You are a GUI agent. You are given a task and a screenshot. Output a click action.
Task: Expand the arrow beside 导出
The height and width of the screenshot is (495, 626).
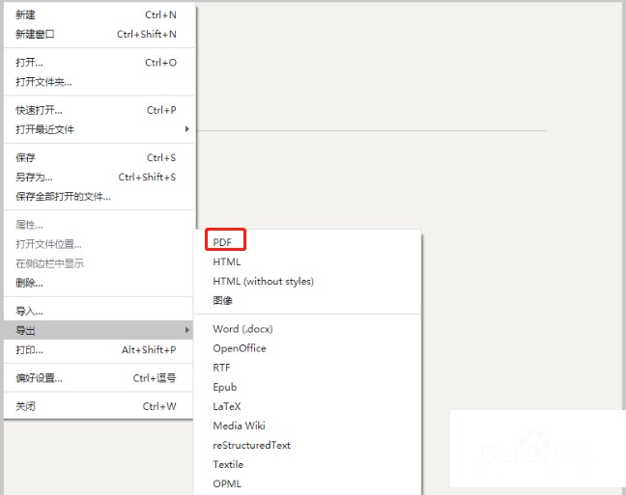click(186, 330)
